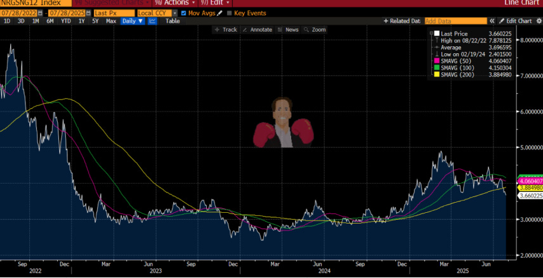Click the Average marker icon in legend
Screen dimensions: 543x278
click(x=436, y=47)
